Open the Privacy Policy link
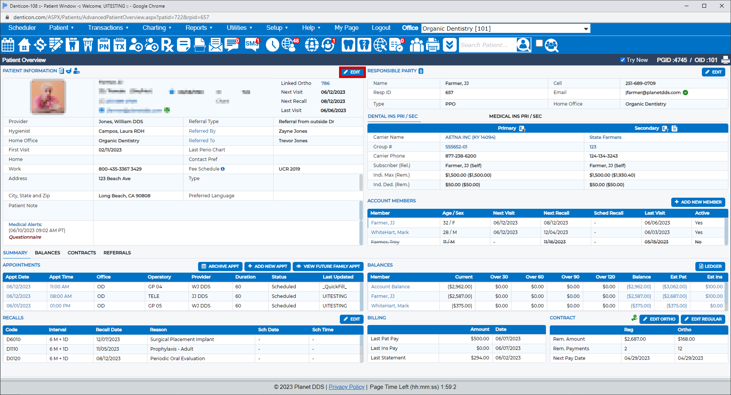The height and width of the screenshot is (395, 731). click(346, 387)
